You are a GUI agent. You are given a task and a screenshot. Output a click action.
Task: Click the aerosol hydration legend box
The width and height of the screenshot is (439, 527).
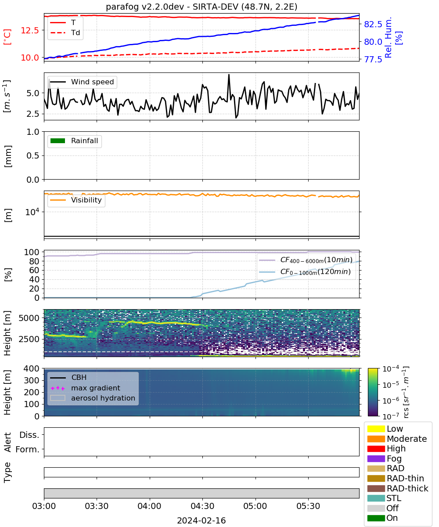click(x=58, y=398)
